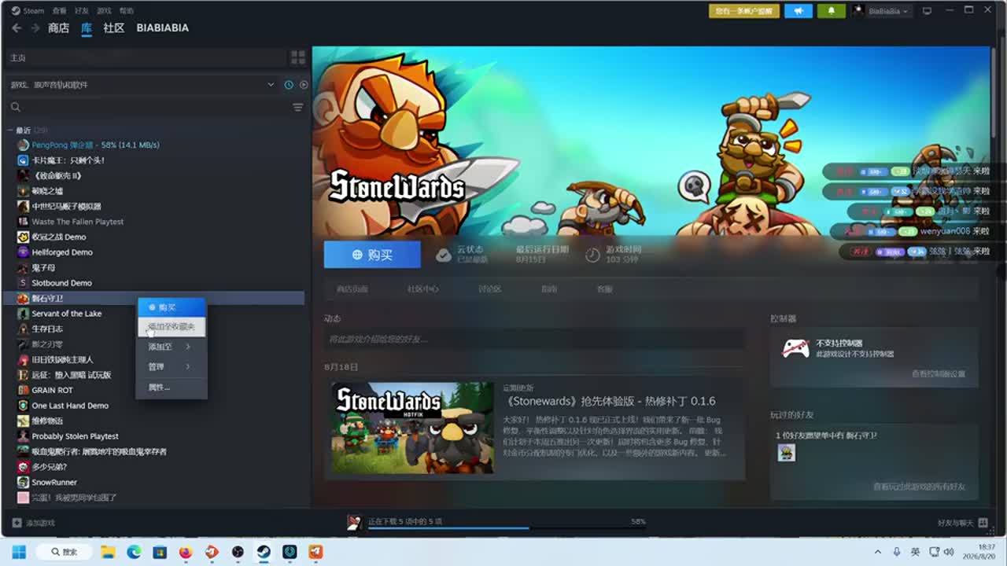Select 购买 in the context menu
The height and width of the screenshot is (566, 1007).
172,307
